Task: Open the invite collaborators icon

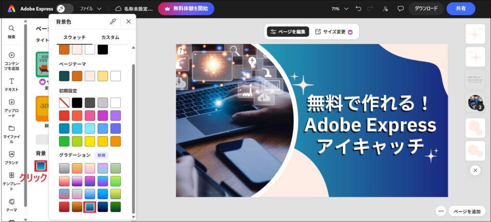Action: (x=386, y=9)
